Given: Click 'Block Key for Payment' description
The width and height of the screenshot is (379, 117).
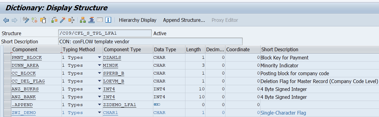Looking at the screenshot, I should point(284,58).
